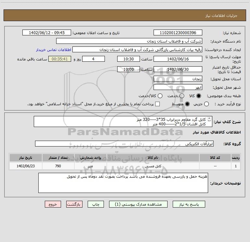Open اطلاعات تماس خریدار link
Image resolution: width=250 pixels, height=242 pixels.
coord(54,50)
